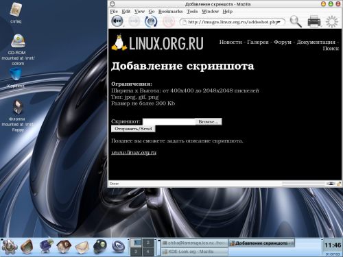Open the File menu
Screen dimensions: 343x257
point(114,11)
